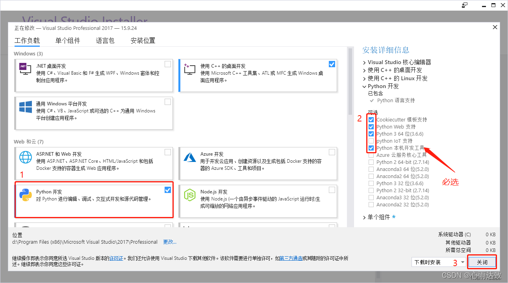Click the install location path text
This screenshot has width=508, height=283.
tap(85, 242)
